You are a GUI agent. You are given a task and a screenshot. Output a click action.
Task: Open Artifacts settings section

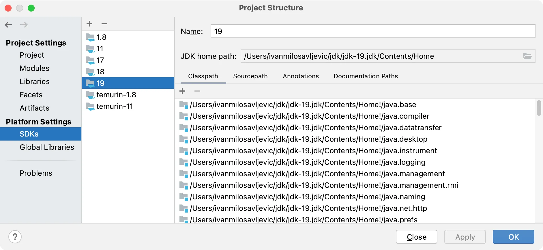[41, 108]
